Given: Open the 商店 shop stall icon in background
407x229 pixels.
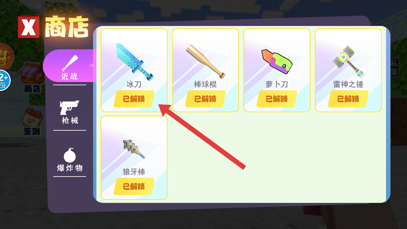Looking at the screenshot, I should coord(31,77).
